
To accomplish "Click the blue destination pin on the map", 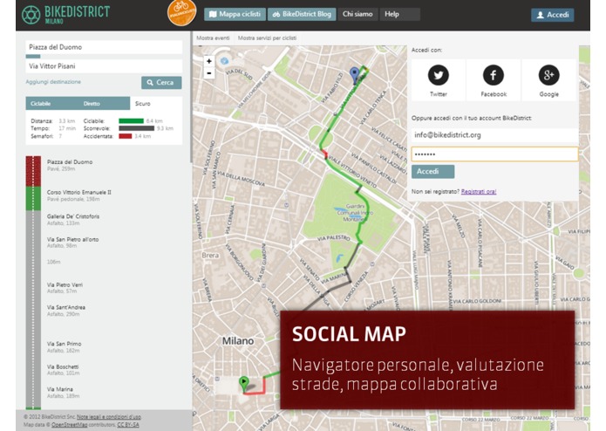I will coord(354,75).
